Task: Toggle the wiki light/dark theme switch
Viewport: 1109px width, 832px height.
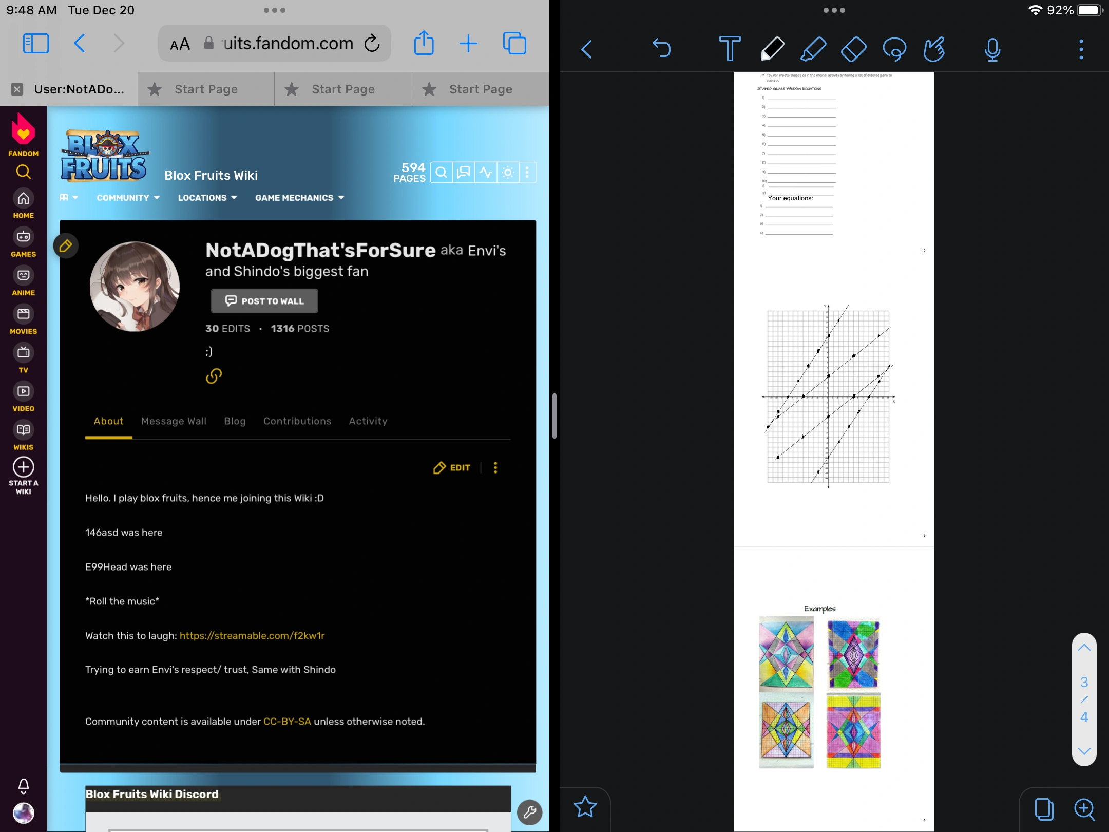Action: [508, 173]
